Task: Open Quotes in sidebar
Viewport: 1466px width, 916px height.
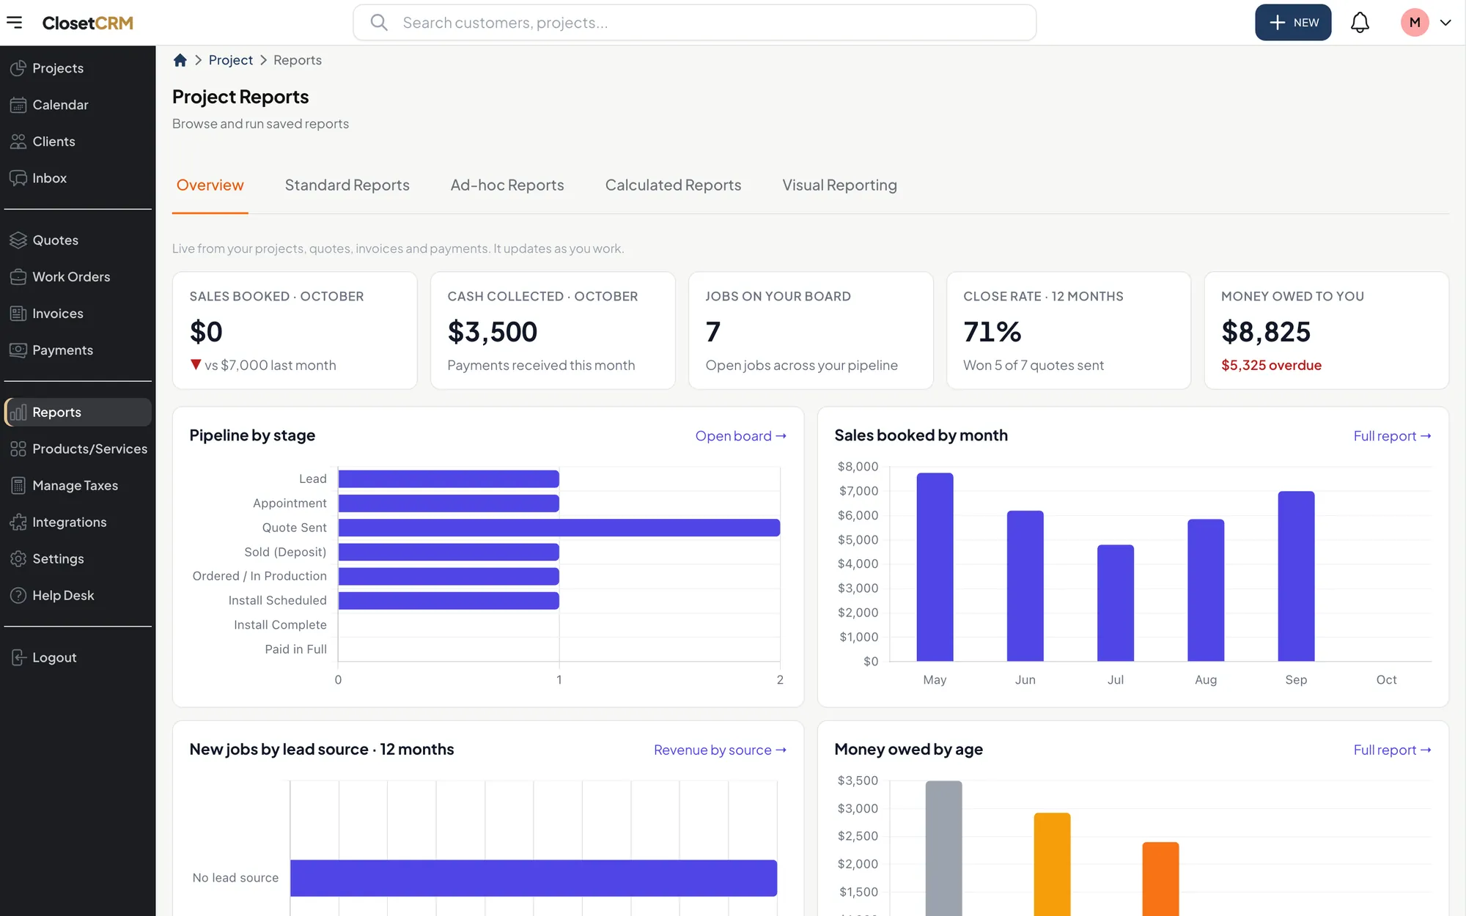Action: click(78, 240)
